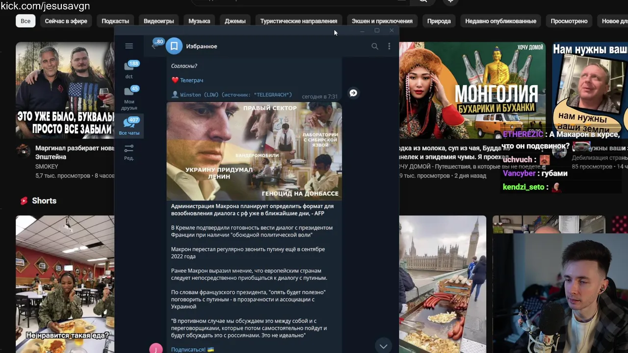Click the YouTube search magnifier button
The height and width of the screenshot is (353, 628).
tap(423, 2)
